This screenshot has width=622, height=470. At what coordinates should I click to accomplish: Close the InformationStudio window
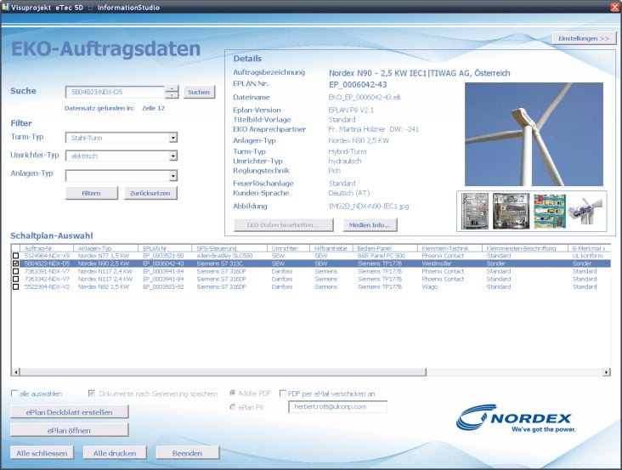pos(616,7)
